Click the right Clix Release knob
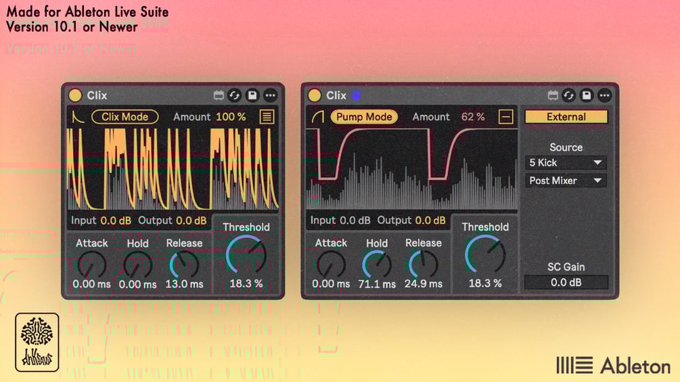 point(424,265)
